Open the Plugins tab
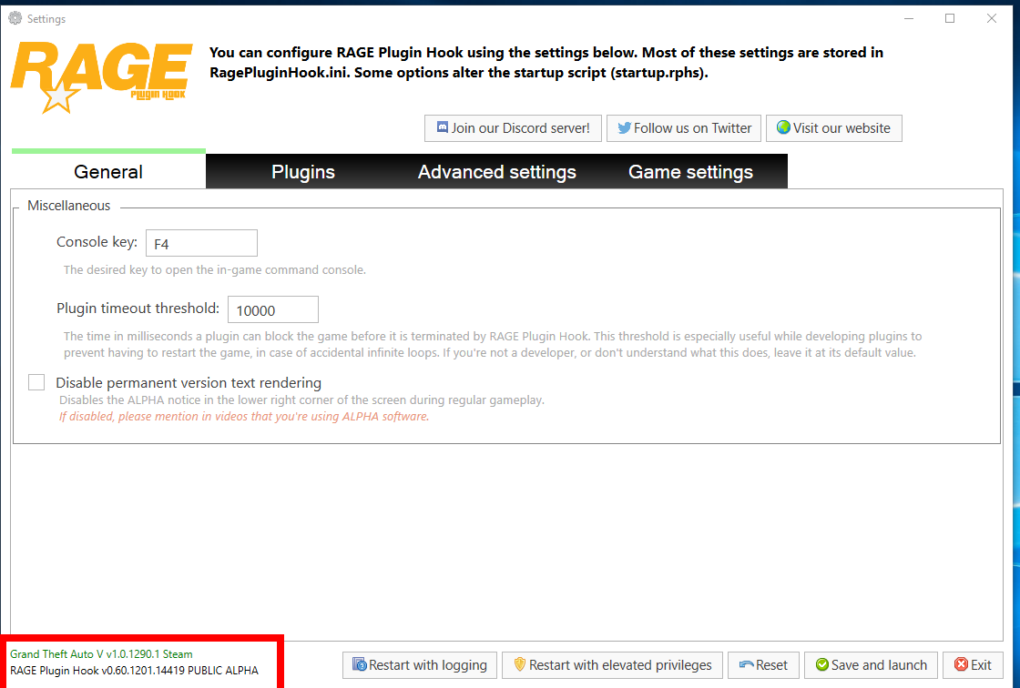The height and width of the screenshot is (688, 1020). pyautogui.click(x=303, y=171)
